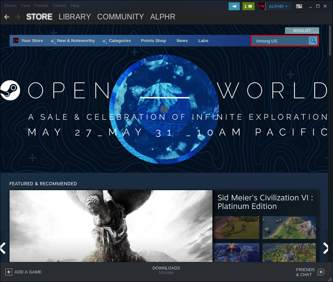Image resolution: width=333 pixels, height=282 pixels.
Task: Open the Games menu in menu bar
Action: [x=59, y=6]
